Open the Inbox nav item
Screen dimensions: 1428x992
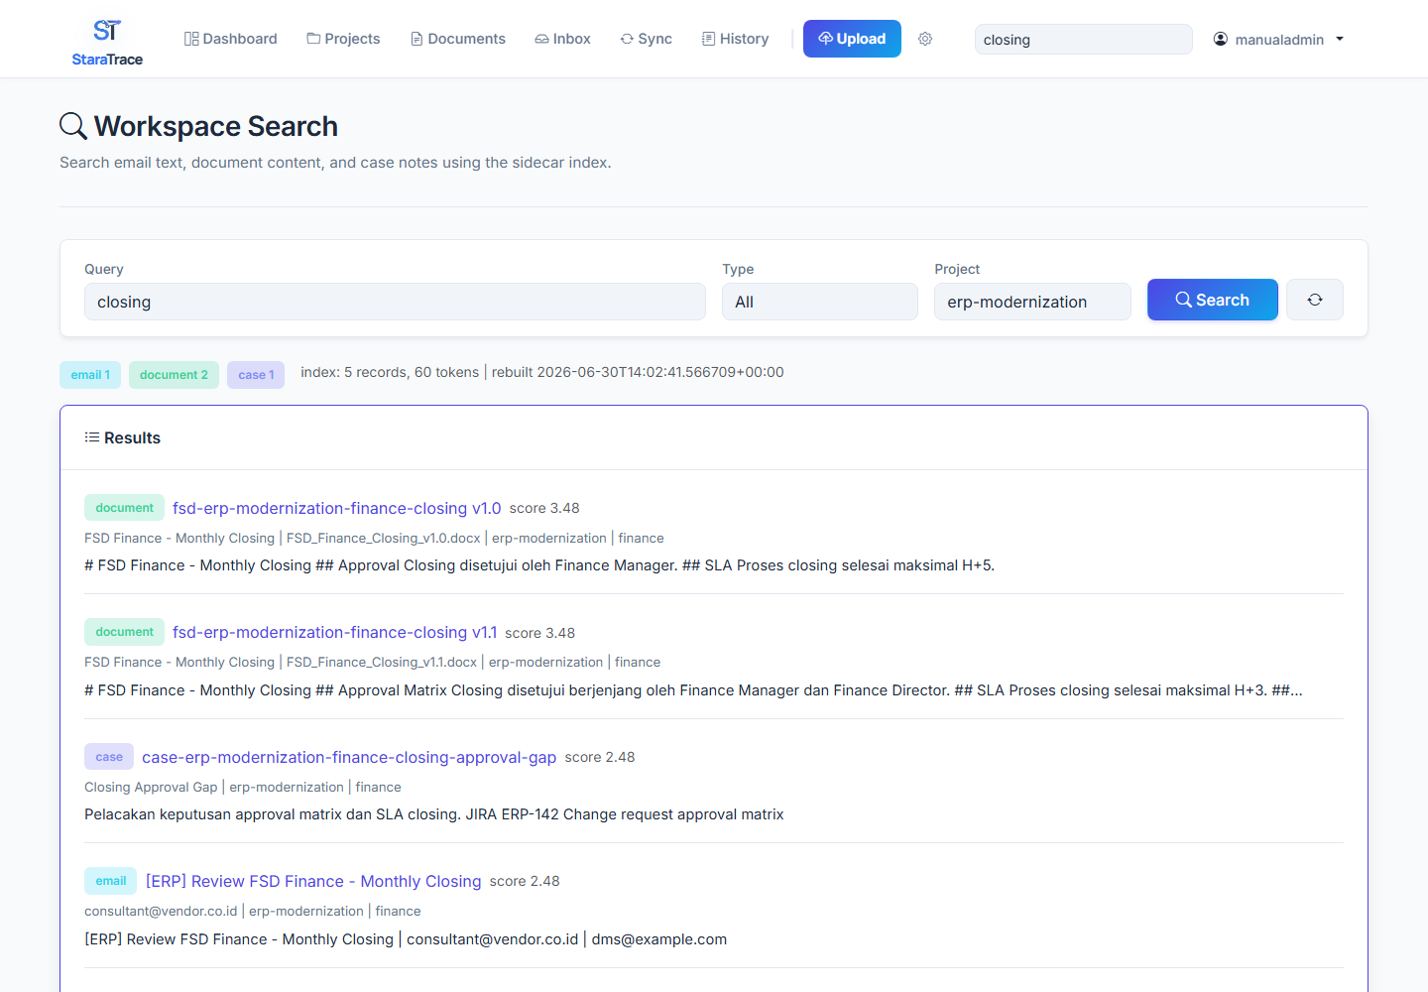coord(562,39)
